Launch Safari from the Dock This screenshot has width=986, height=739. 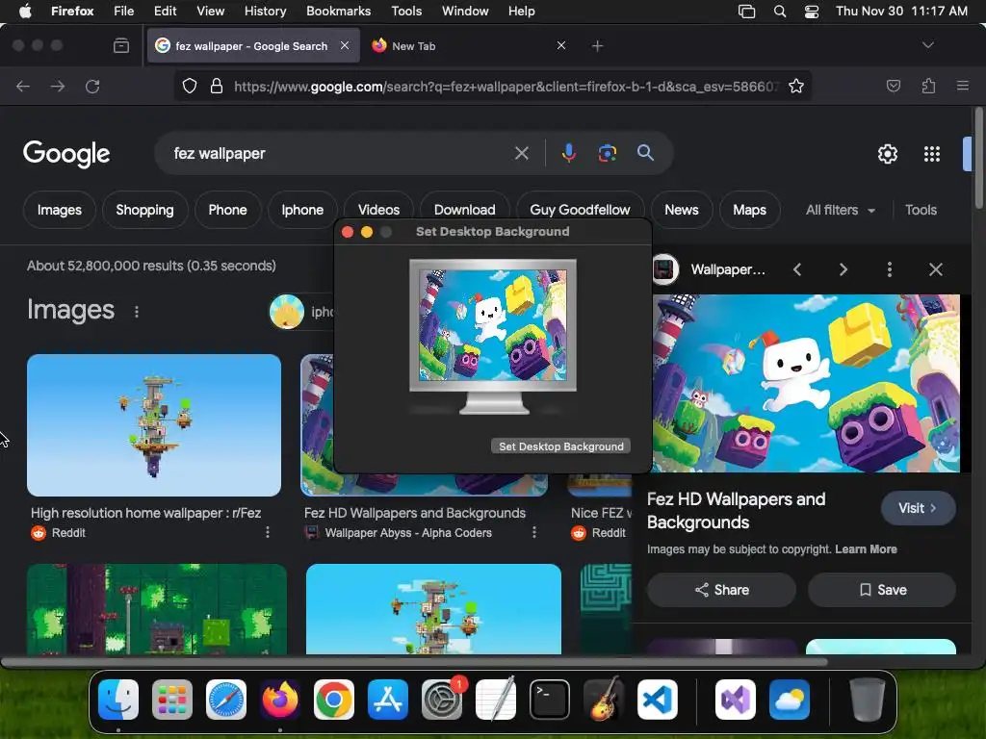pos(225,700)
